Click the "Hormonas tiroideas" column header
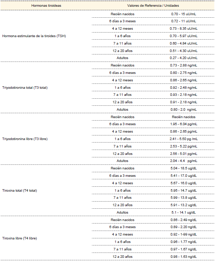215x261 pixels. 46,6
